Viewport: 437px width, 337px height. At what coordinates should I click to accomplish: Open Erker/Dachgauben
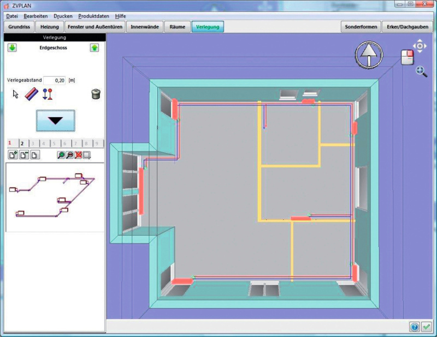408,27
